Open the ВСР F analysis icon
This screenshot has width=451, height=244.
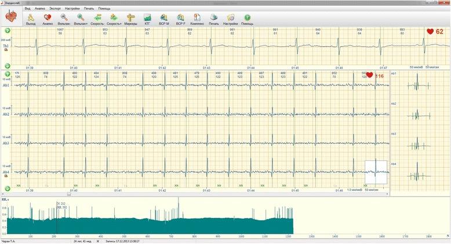pos(181,19)
